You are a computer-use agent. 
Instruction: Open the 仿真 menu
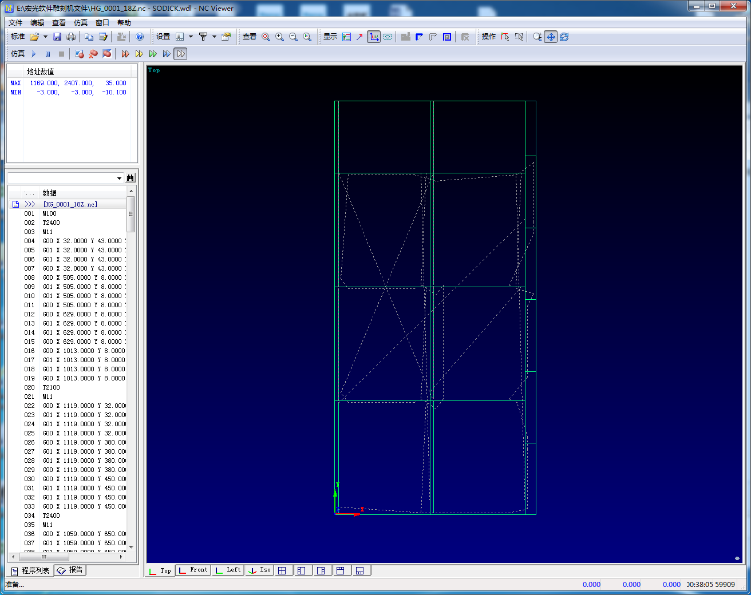pyautogui.click(x=81, y=23)
